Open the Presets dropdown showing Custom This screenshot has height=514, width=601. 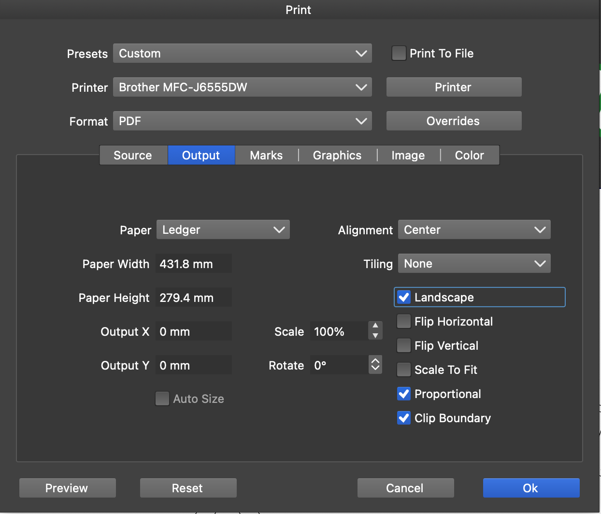tap(242, 54)
